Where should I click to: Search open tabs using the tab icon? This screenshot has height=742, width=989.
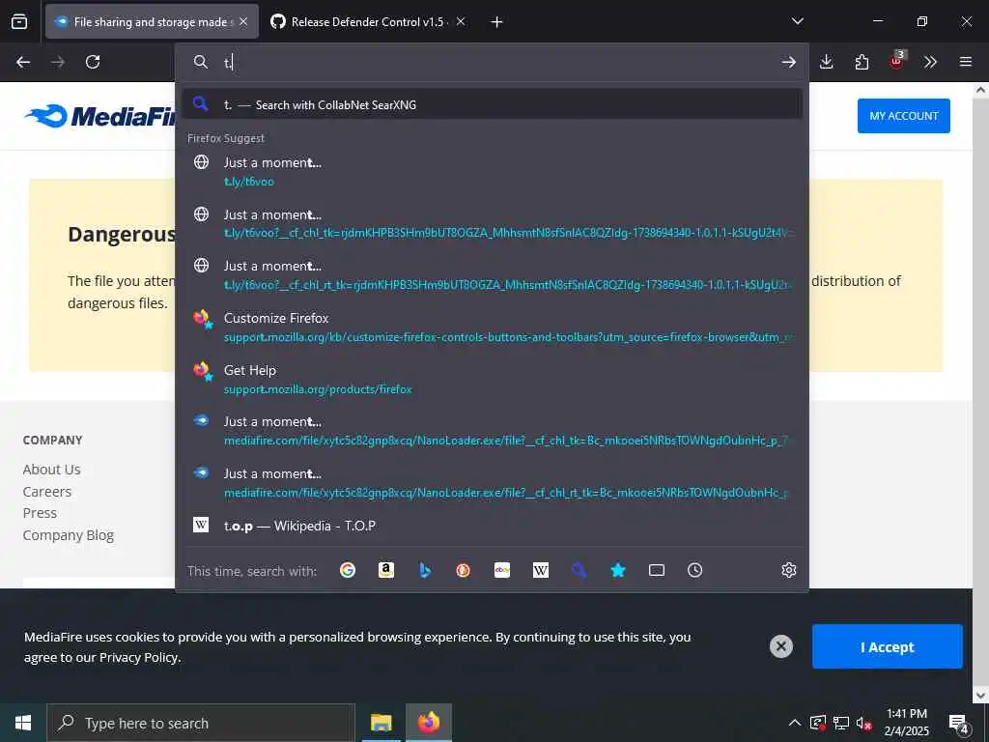click(x=657, y=570)
